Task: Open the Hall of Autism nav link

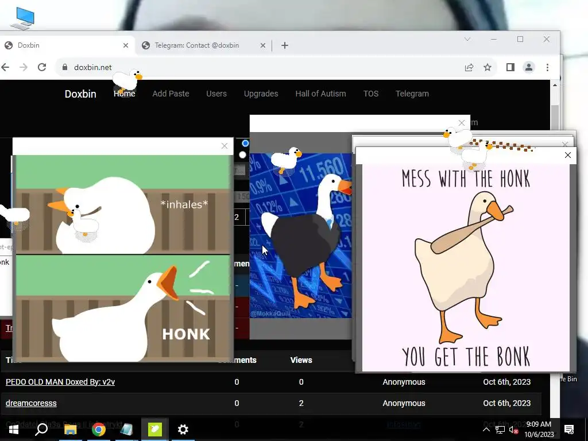Action: tap(320, 94)
